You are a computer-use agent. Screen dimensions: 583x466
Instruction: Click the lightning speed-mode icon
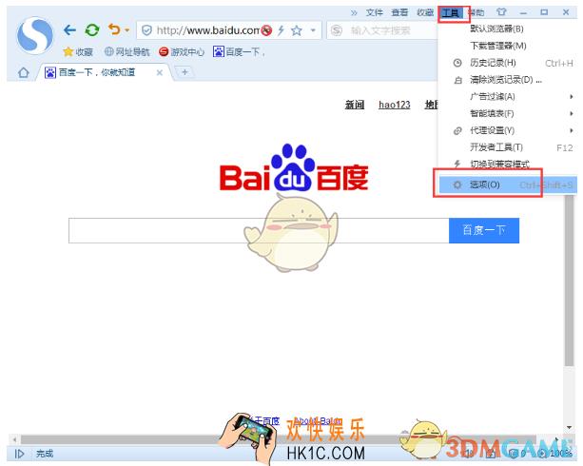[x=282, y=30]
